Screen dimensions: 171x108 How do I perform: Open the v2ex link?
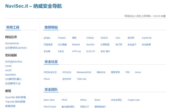[118, 38]
